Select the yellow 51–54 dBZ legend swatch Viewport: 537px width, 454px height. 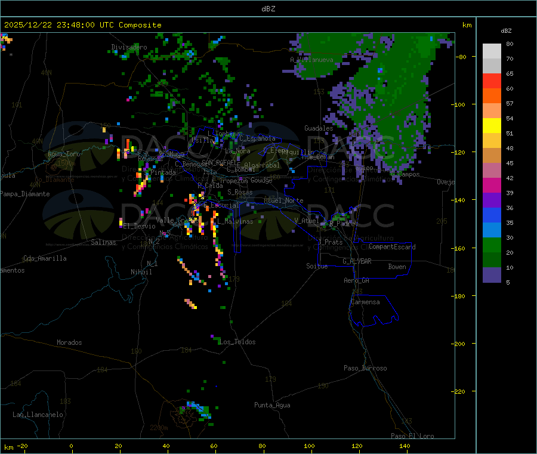492,126
